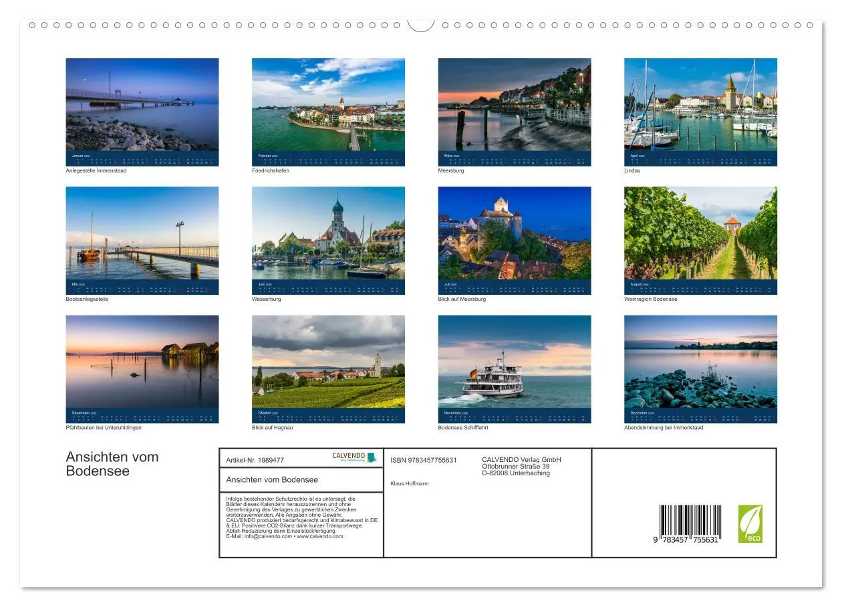Viewport: 842px width, 607px height.
Task: Click 'CALVENDO Verlag GmbH' publisher name
Action: 521,459
